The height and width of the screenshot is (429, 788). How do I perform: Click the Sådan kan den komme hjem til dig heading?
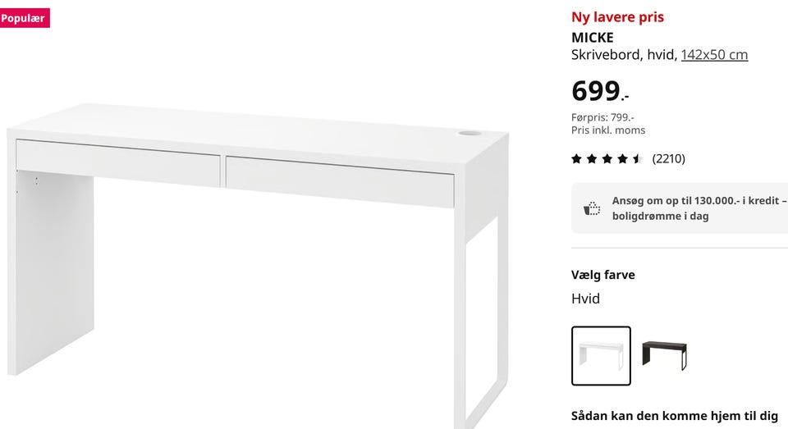click(675, 416)
